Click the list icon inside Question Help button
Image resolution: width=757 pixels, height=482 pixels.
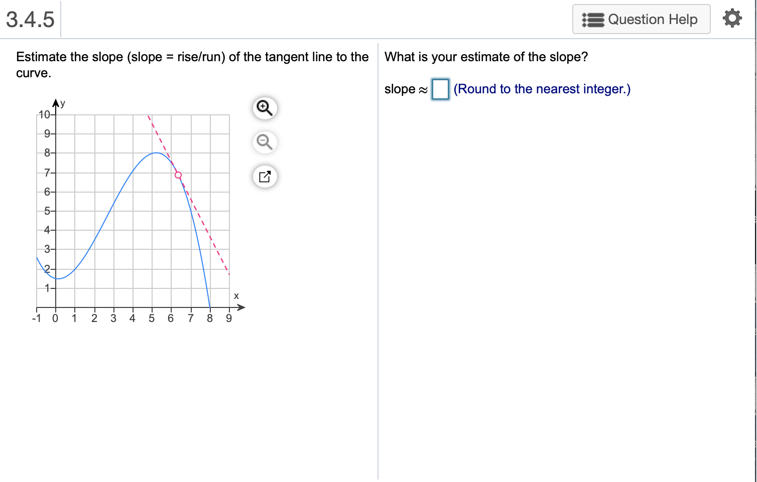tap(592, 19)
